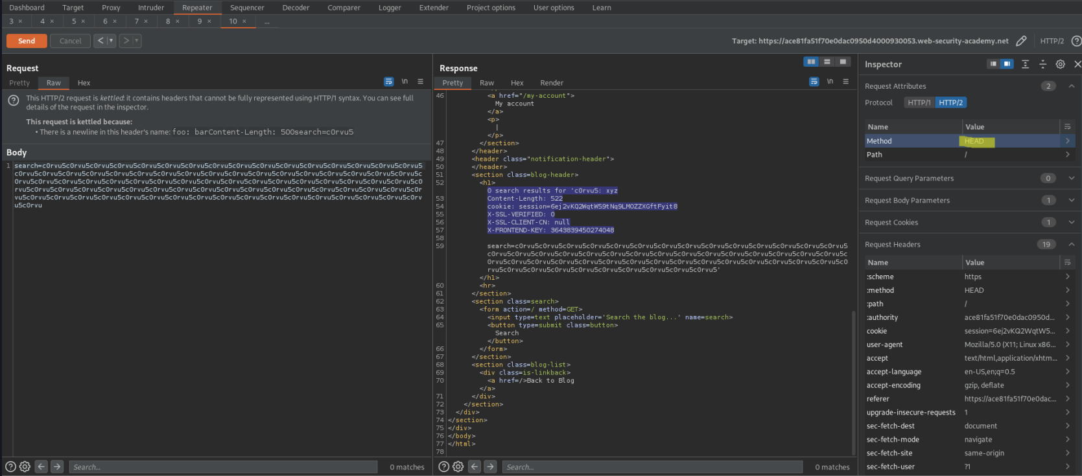Screen dimensions: 1082x476
Task: Collapse the Request Headers section
Action: pos(1072,244)
